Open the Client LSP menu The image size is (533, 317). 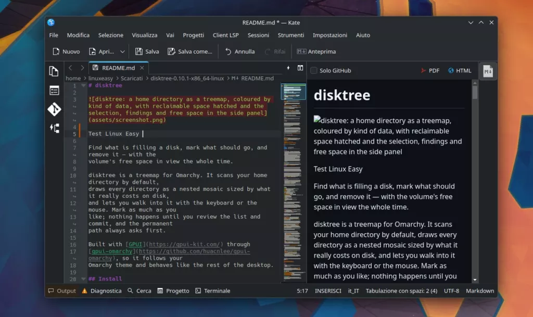[226, 35]
